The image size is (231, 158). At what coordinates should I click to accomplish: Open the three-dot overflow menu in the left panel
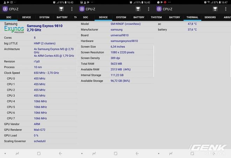(72, 9)
